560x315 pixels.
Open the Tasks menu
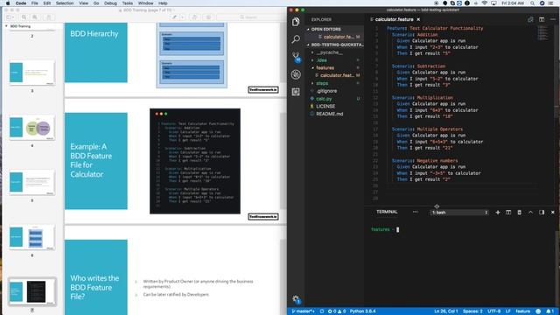click(128, 3)
